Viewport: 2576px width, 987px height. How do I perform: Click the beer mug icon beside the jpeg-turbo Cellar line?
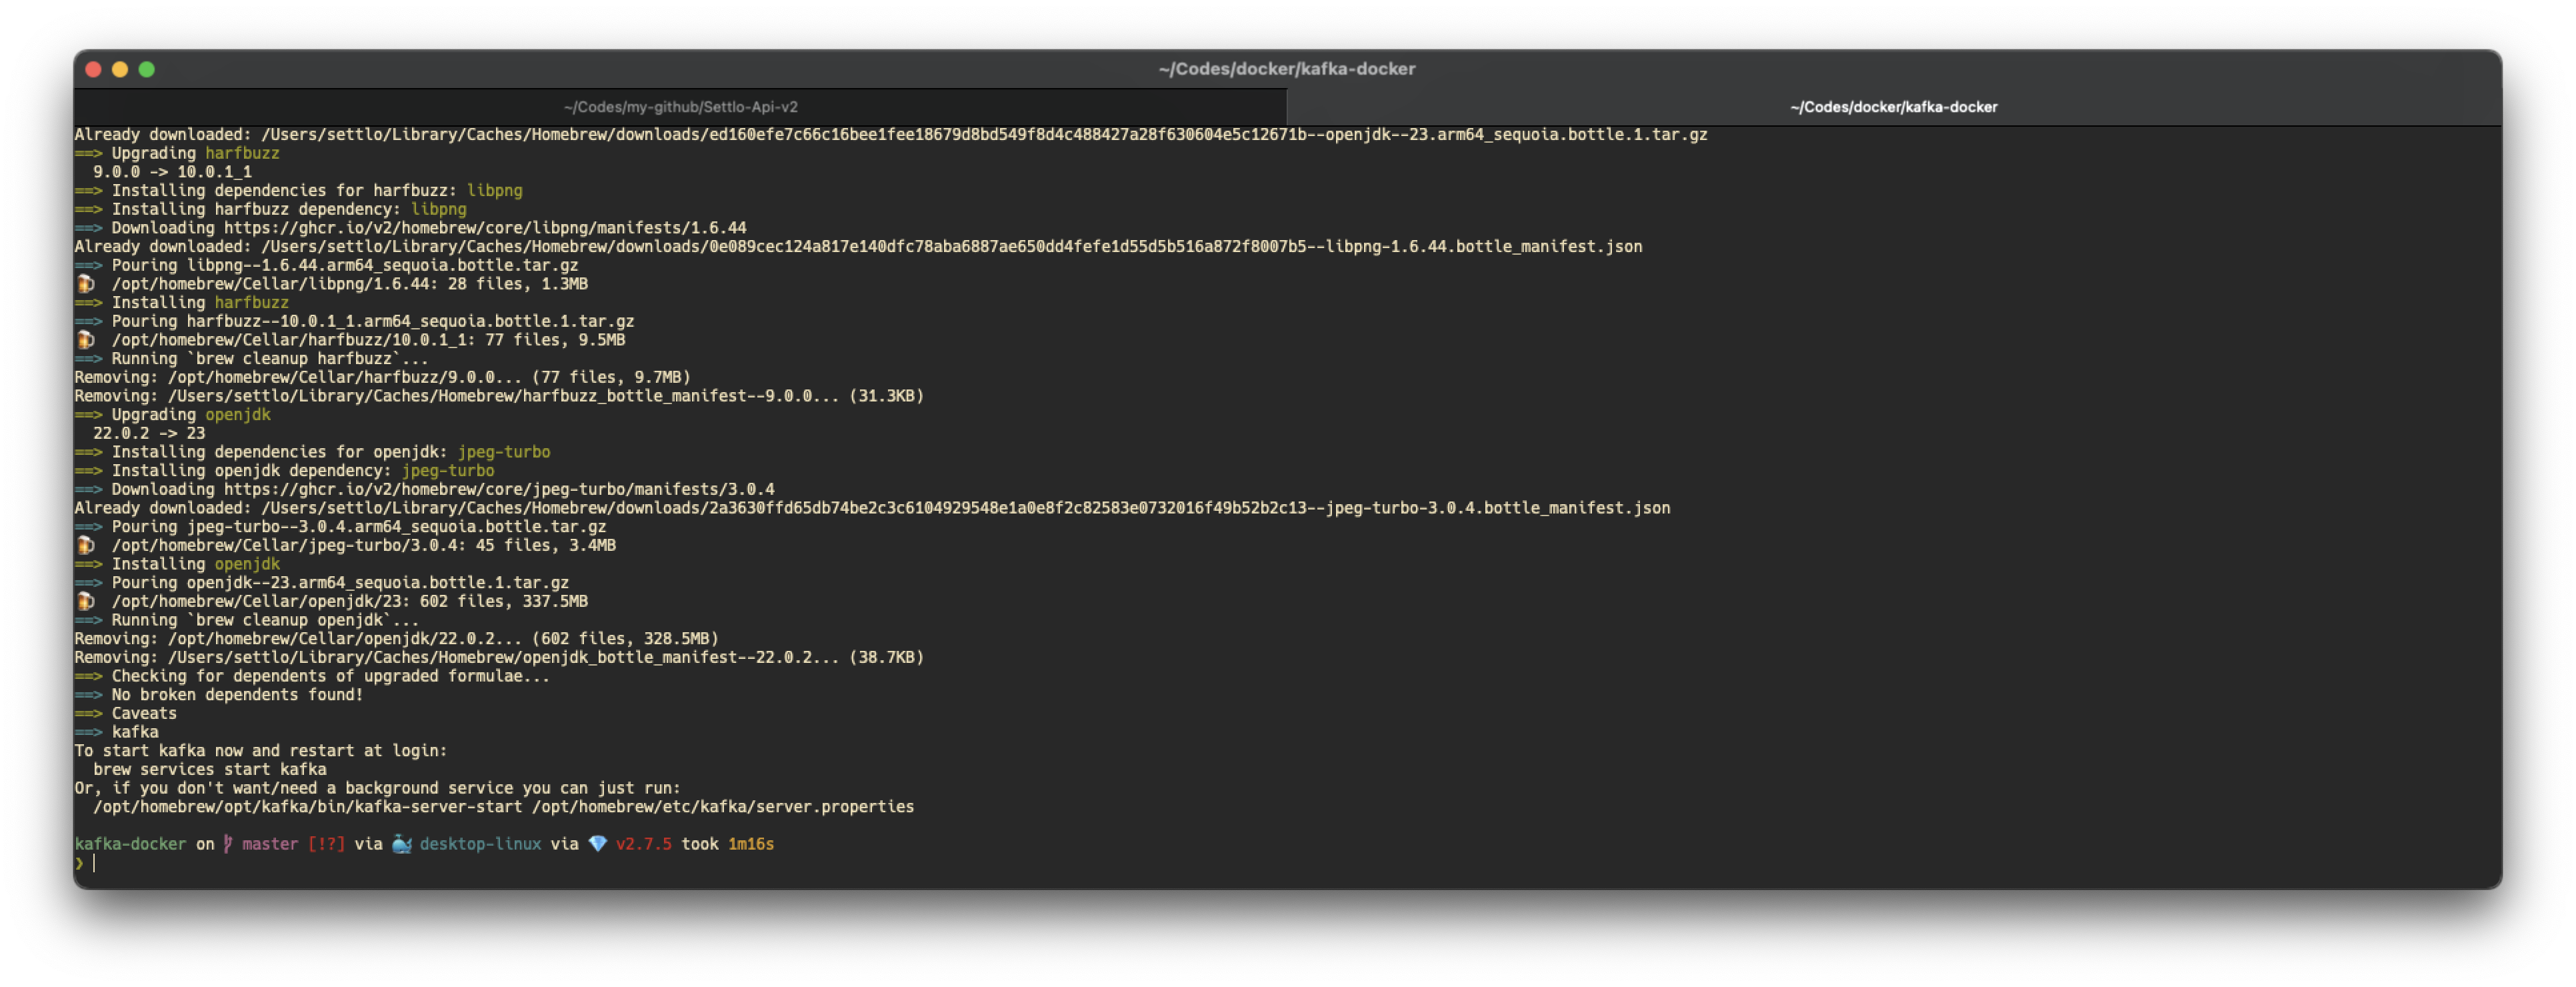click(86, 545)
